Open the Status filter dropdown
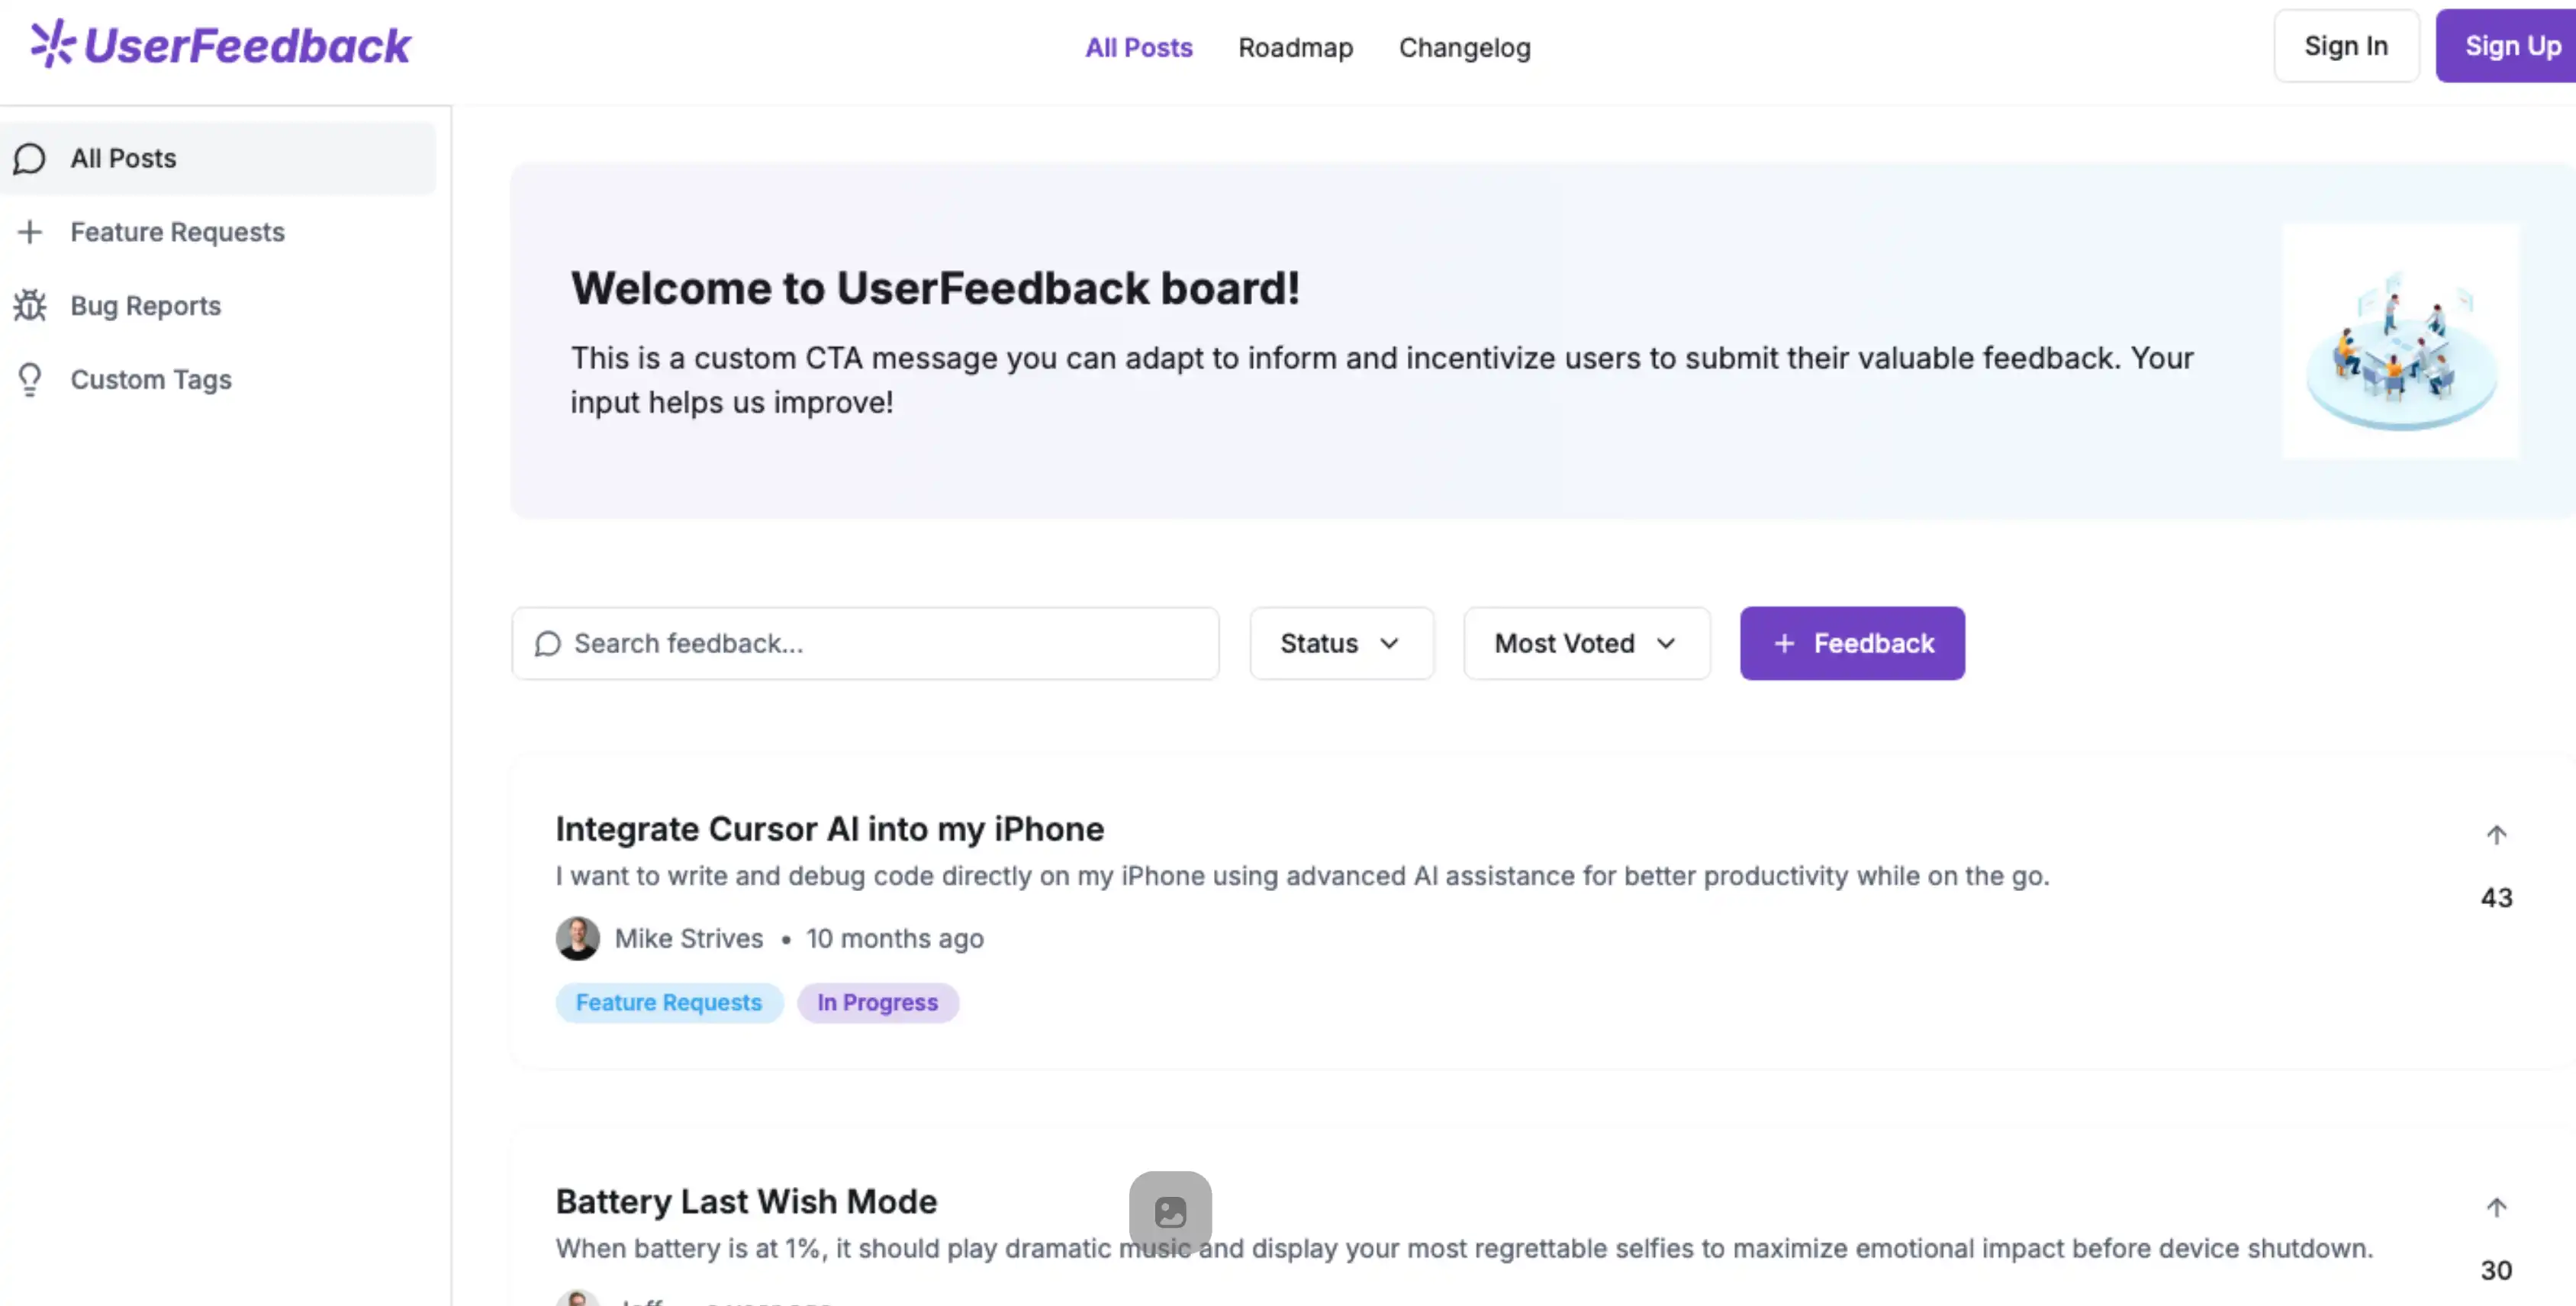2576x1306 pixels. [1341, 644]
